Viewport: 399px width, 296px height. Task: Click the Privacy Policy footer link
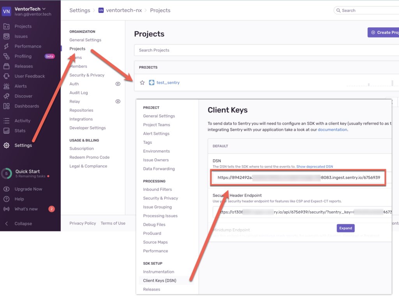pos(83,223)
